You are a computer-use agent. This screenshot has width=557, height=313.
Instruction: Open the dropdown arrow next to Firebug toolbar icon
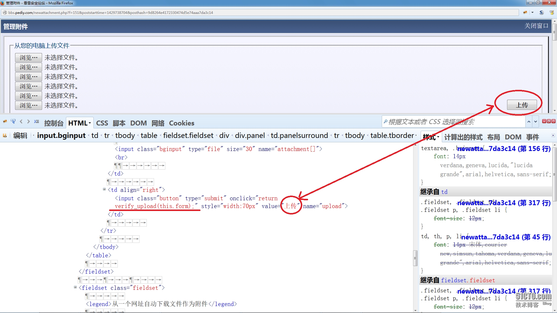532,12
